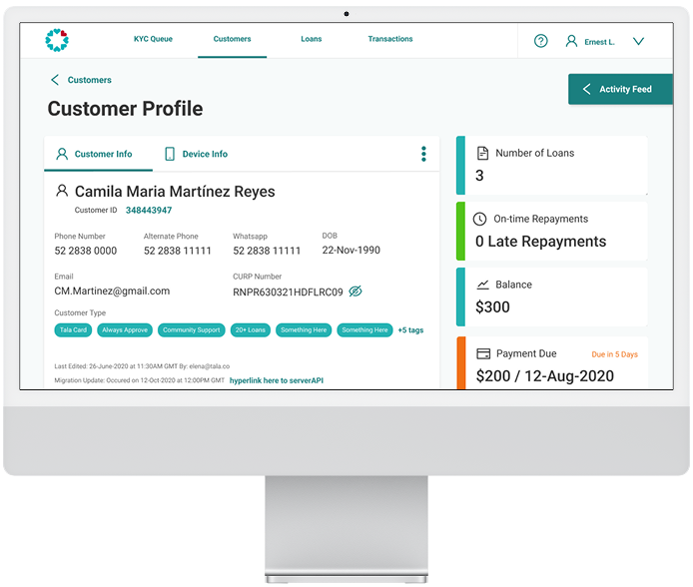Screen dimensions: 693x587
Task: Go to the KYC Queue page
Action: [153, 39]
